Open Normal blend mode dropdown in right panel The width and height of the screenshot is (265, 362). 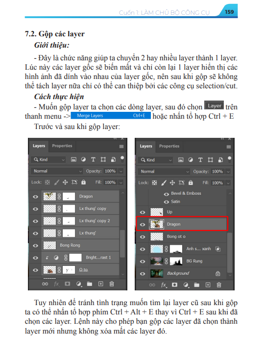(x=164, y=172)
